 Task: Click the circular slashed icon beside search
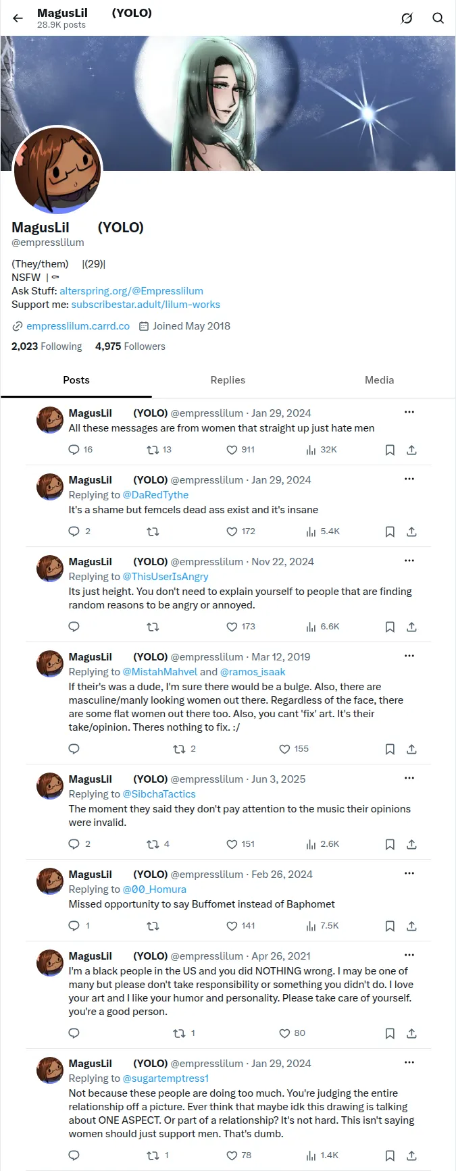click(407, 18)
